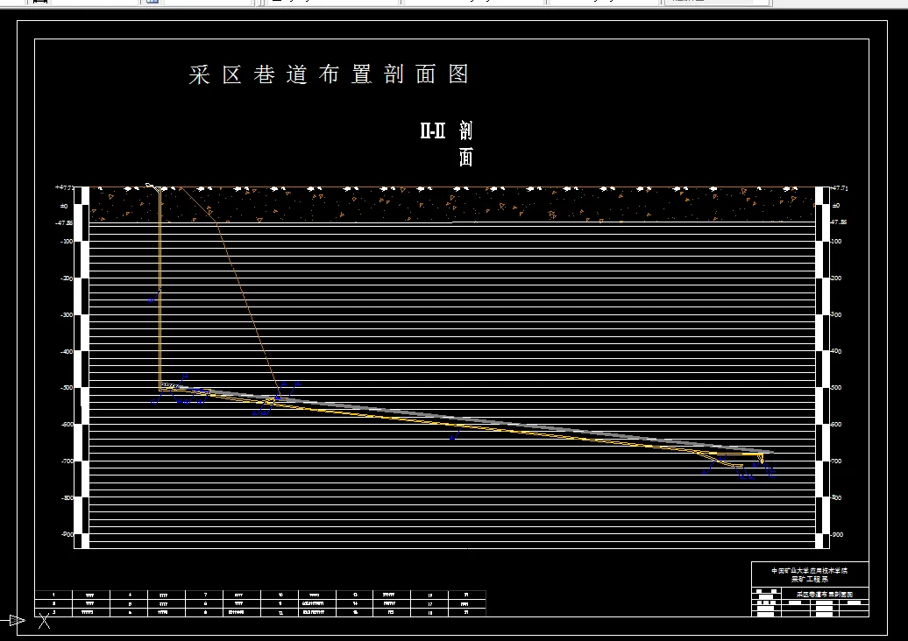Select -500 elevation label on left scale
908x641 pixels.
(67, 388)
